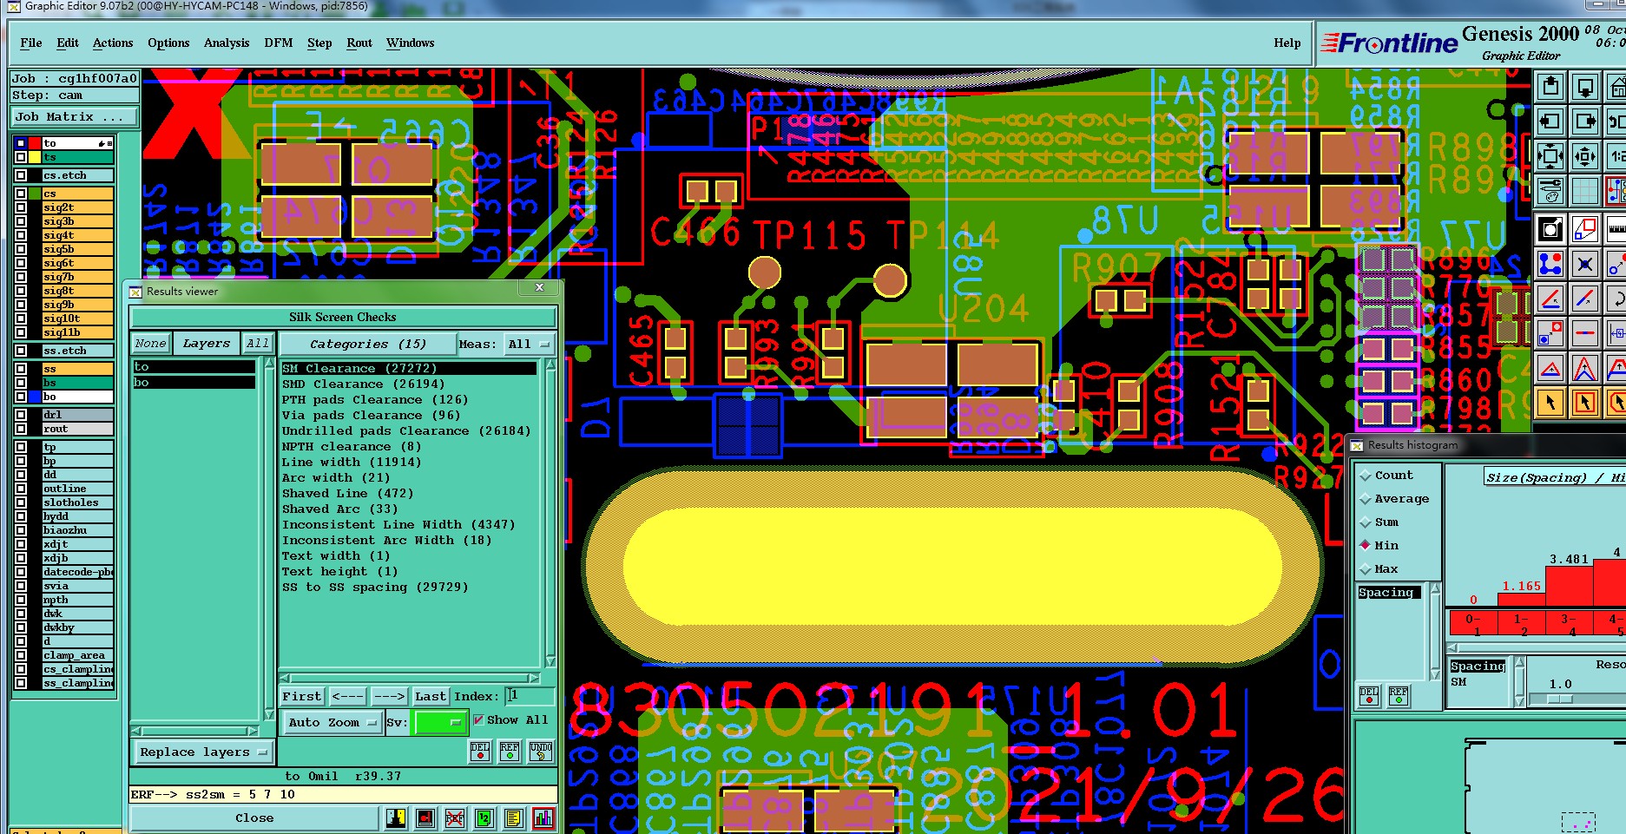Image resolution: width=1626 pixels, height=834 pixels.
Task: Go to previous result with <--- button
Action: (347, 696)
